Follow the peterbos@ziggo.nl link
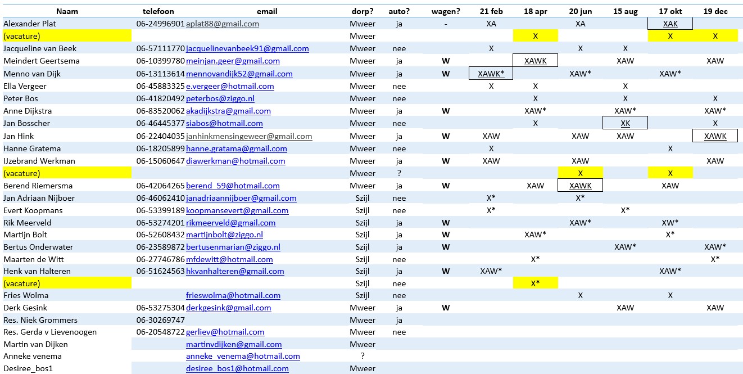 pos(220,98)
